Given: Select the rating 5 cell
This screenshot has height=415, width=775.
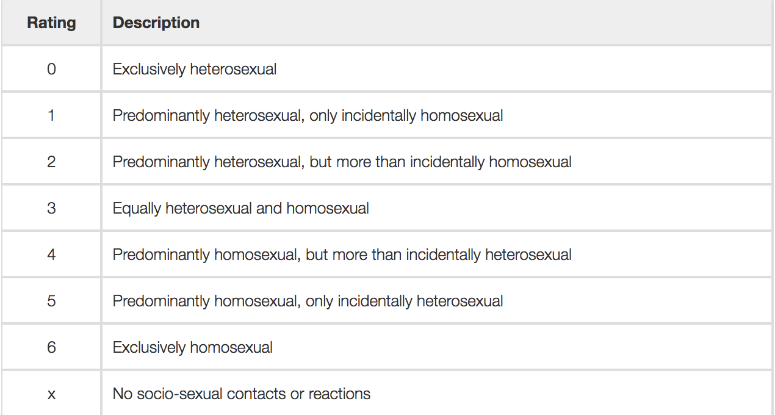Looking at the screenshot, I should (x=51, y=301).
